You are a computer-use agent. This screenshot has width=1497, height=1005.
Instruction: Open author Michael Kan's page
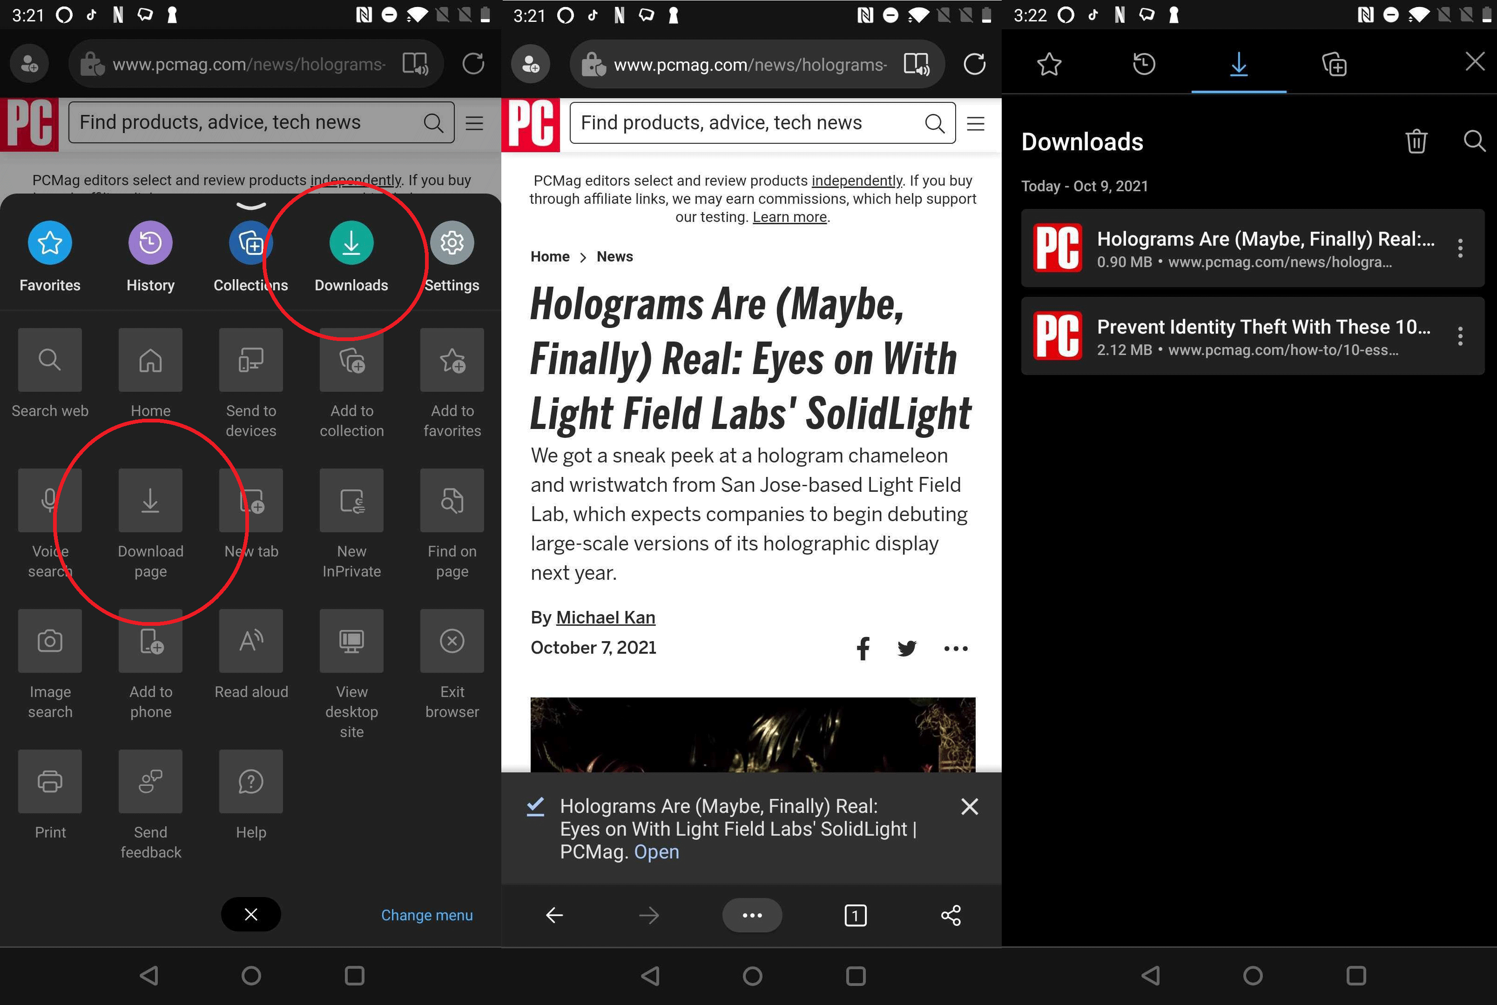point(605,617)
